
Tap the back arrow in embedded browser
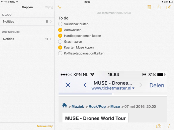(x=85, y=85)
